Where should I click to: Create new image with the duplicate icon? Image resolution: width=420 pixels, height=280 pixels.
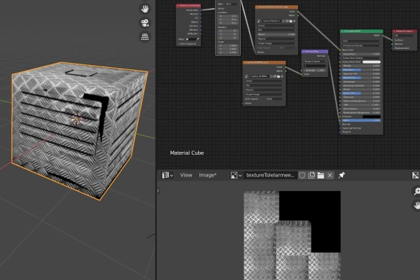[311, 175]
